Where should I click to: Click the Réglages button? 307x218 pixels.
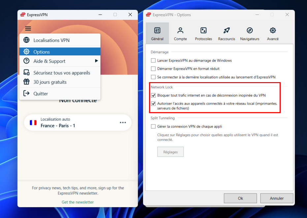170,152
